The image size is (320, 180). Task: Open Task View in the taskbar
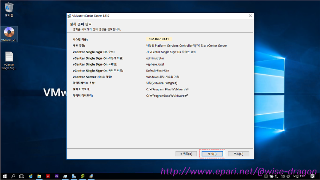point(22,176)
